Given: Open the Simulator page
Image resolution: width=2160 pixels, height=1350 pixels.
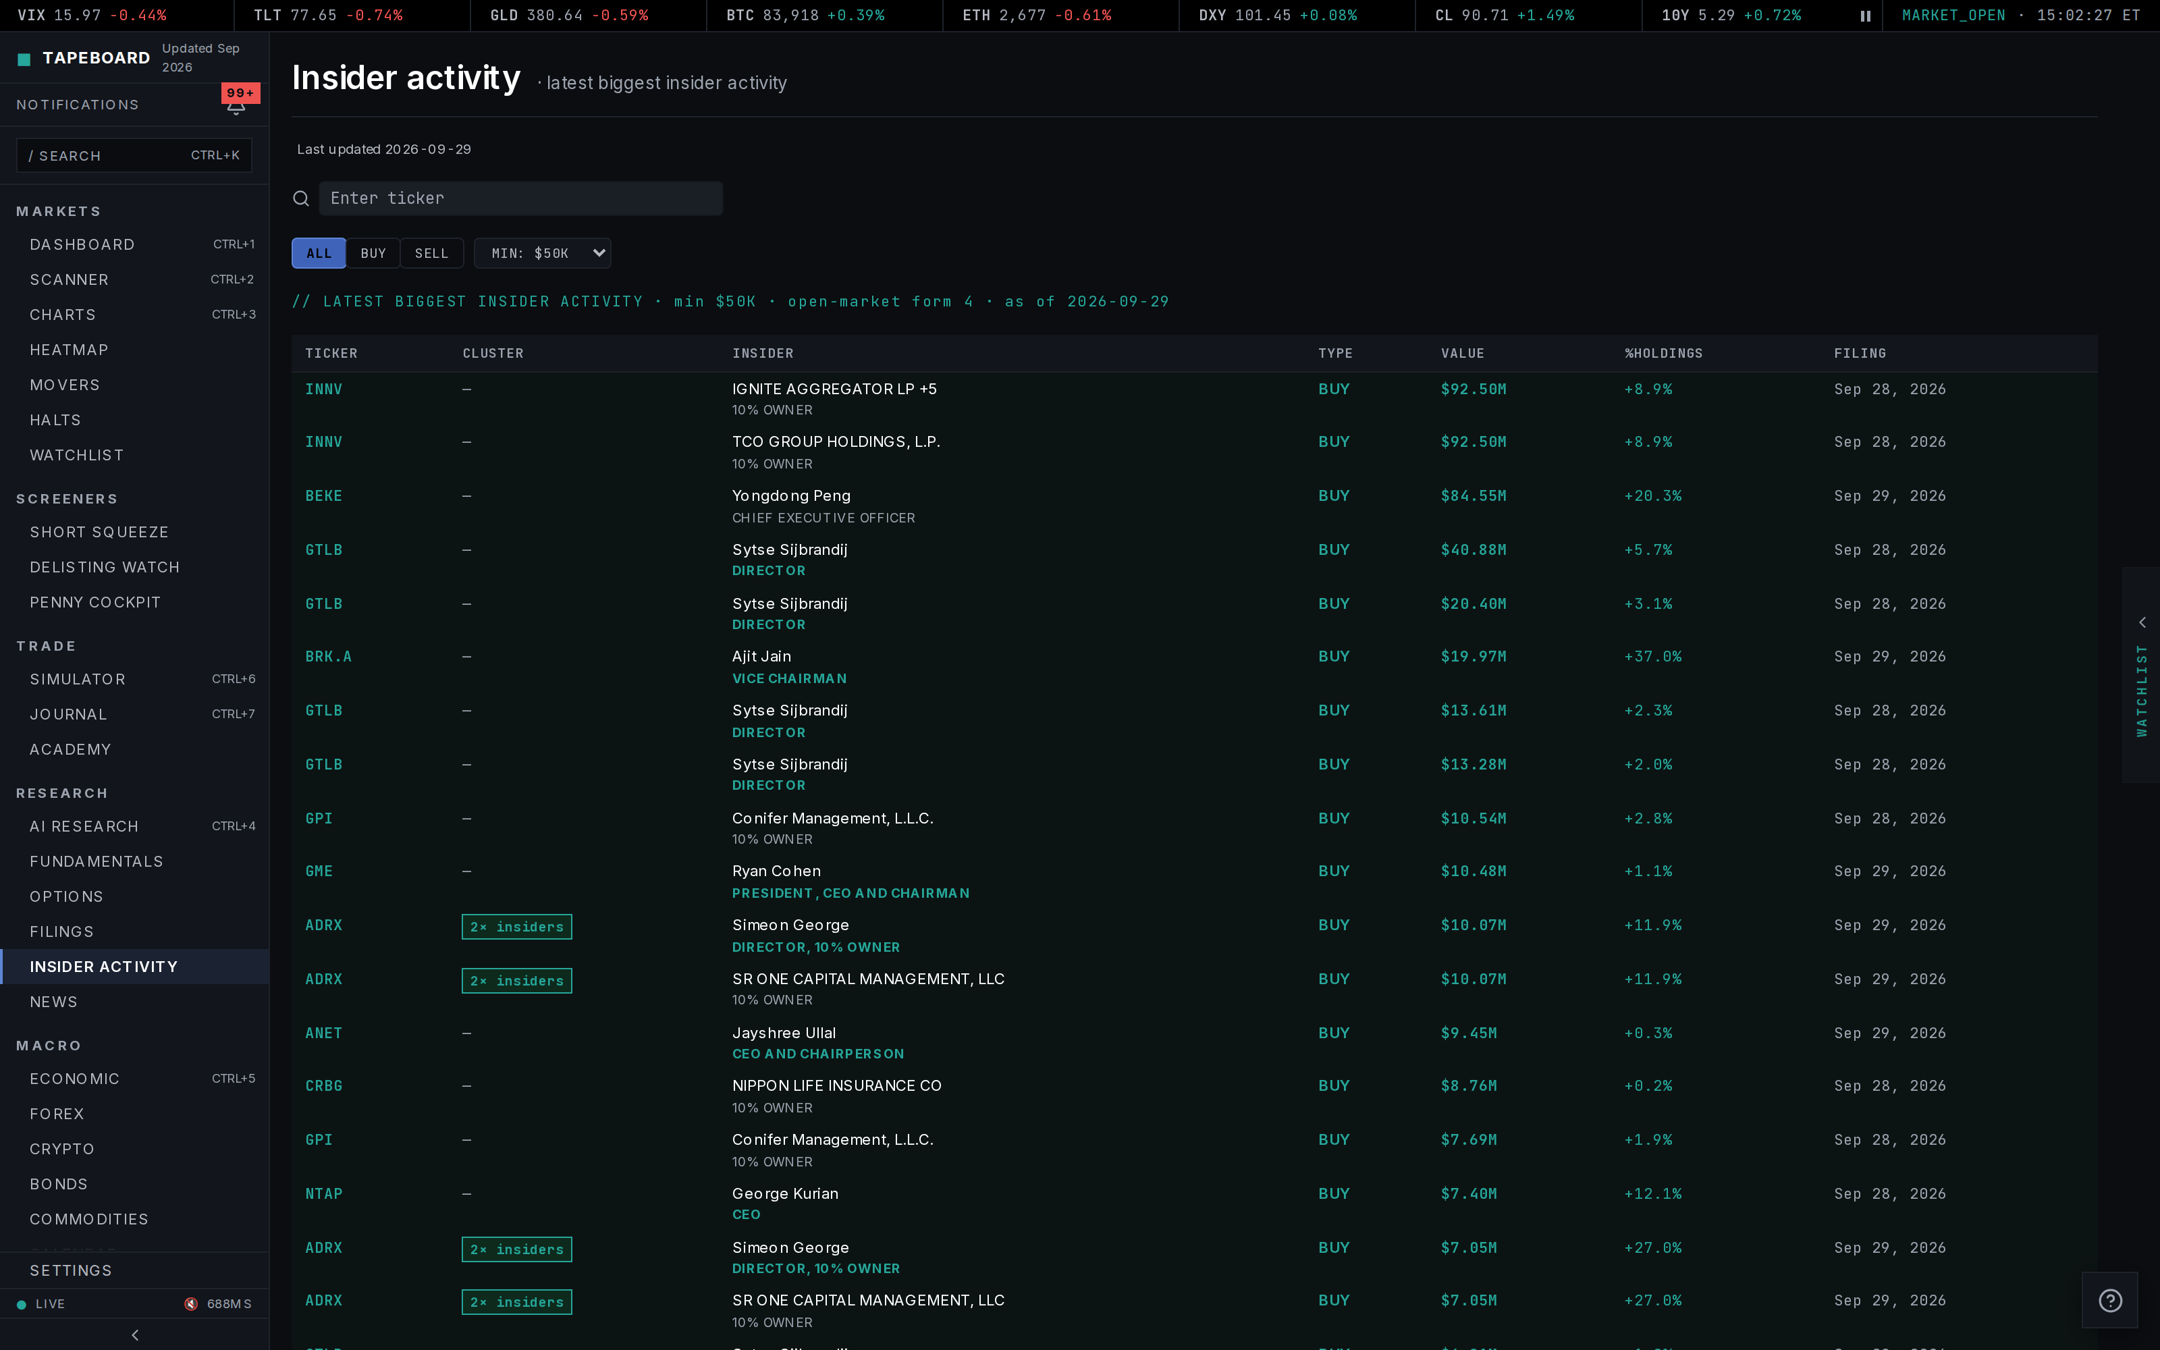Looking at the screenshot, I should click(135, 680).
